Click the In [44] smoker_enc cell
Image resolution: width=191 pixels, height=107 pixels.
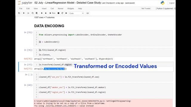pos(103,91)
